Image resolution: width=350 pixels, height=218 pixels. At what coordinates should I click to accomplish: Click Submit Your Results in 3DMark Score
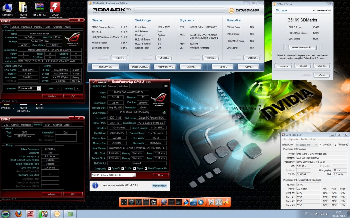(x=302, y=47)
